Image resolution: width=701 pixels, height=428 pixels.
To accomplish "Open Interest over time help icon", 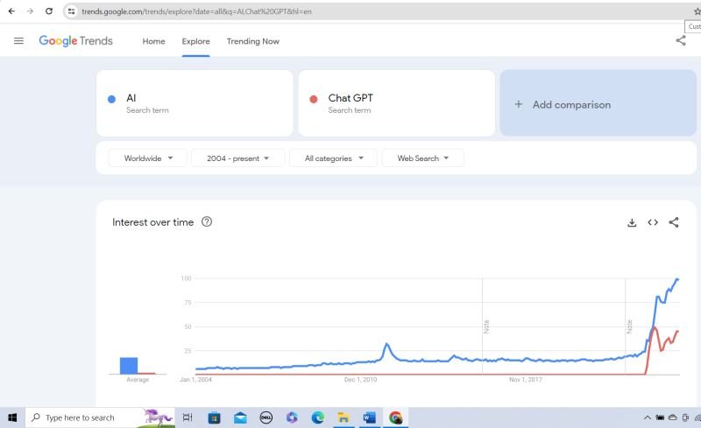I will click(x=207, y=221).
